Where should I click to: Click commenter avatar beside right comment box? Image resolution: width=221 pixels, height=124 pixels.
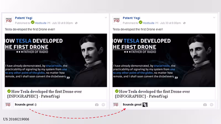pyautogui.click(x=116, y=105)
